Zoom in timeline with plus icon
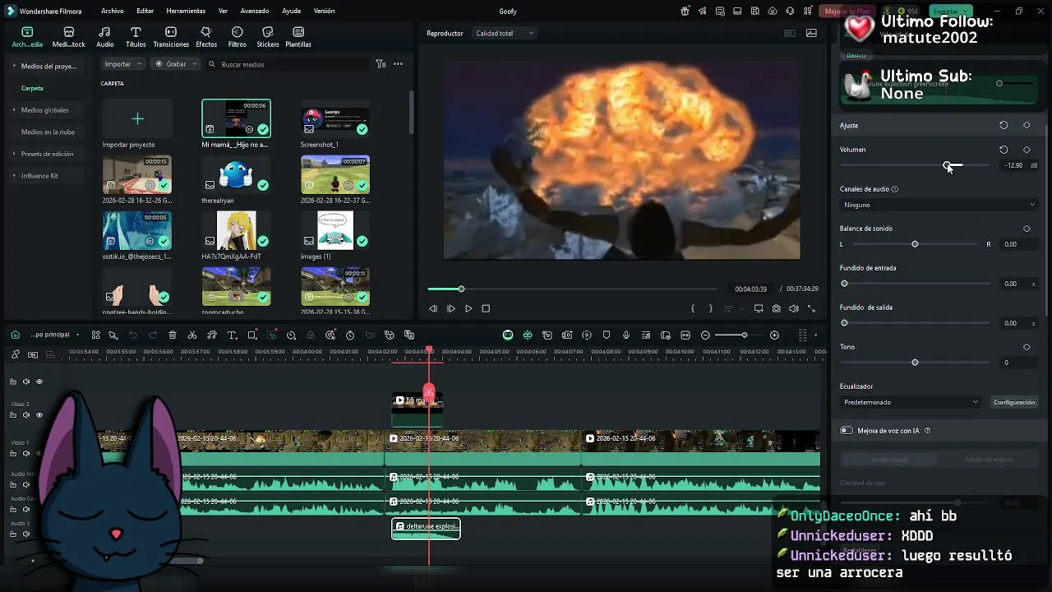Image resolution: width=1052 pixels, height=592 pixels. pos(774,335)
